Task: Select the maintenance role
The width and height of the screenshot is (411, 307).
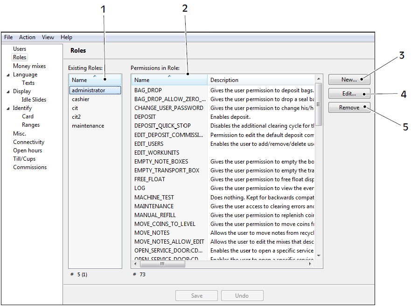Action: click(x=88, y=125)
